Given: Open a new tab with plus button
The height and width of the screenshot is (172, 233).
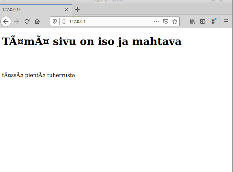Looking at the screenshot, I should point(77,9).
